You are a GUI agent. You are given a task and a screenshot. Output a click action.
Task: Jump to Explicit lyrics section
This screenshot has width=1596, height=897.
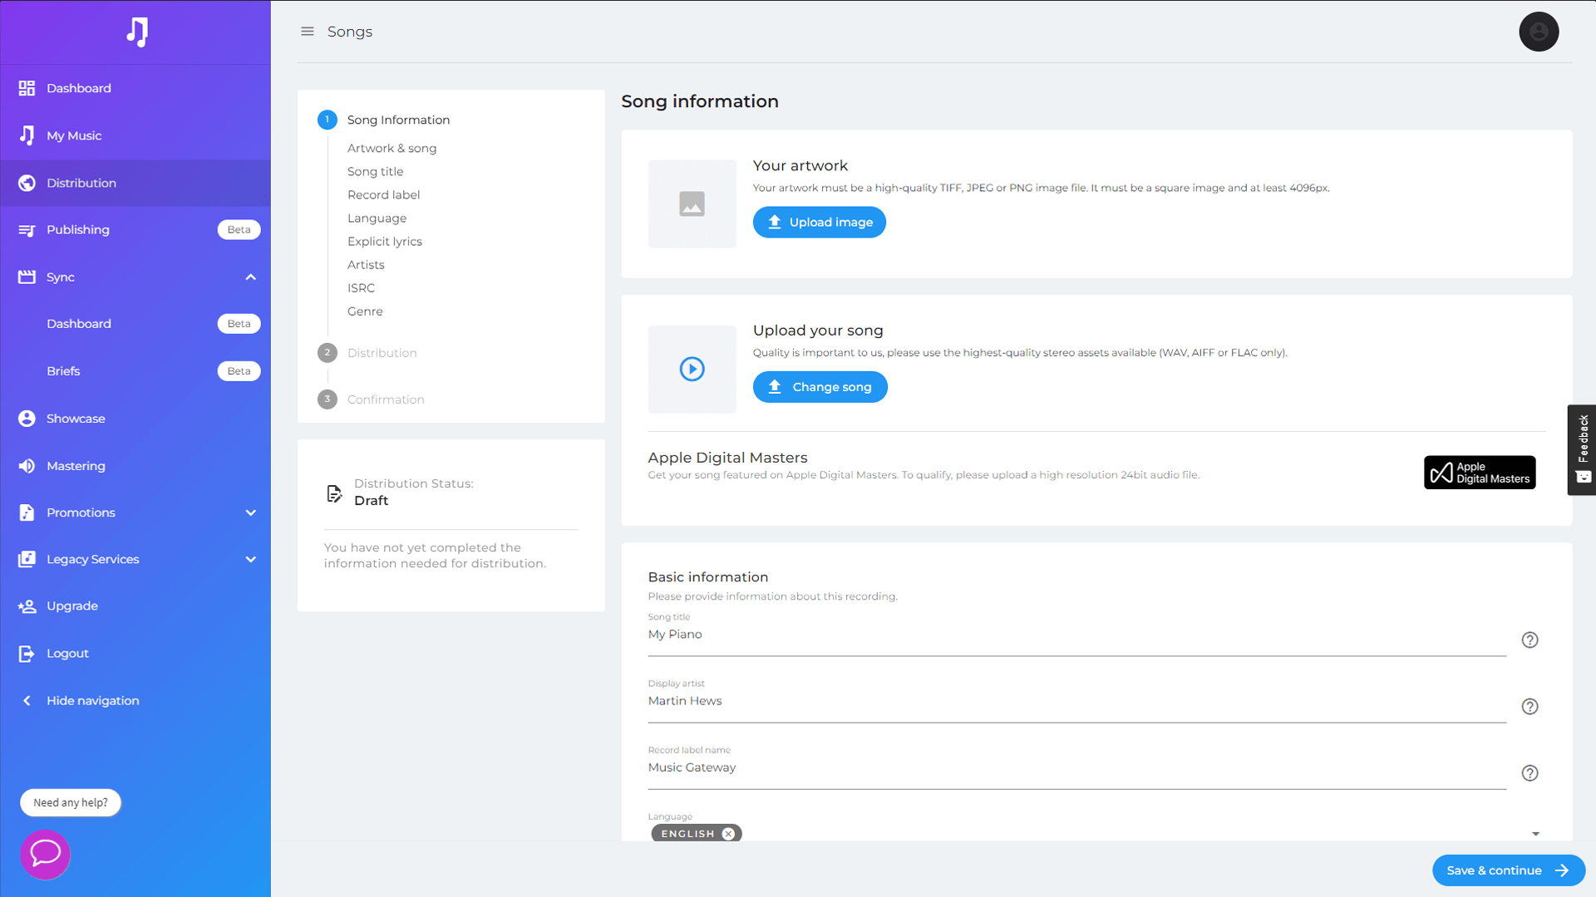pyautogui.click(x=384, y=242)
